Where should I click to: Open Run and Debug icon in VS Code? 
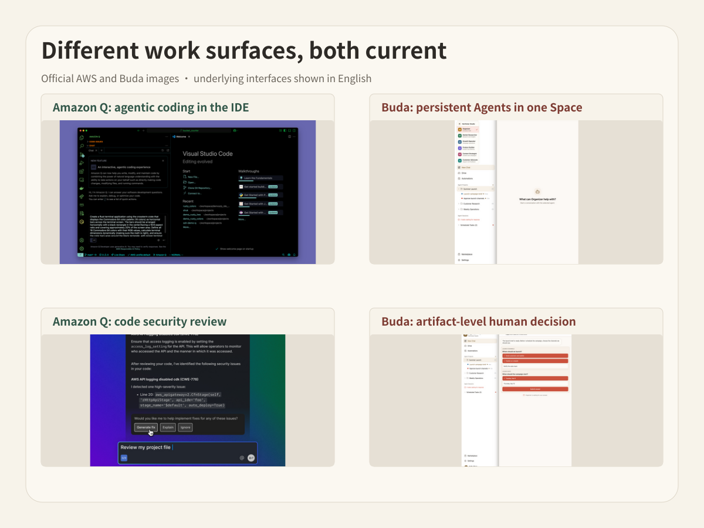pyautogui.click(x=82, y=163)
